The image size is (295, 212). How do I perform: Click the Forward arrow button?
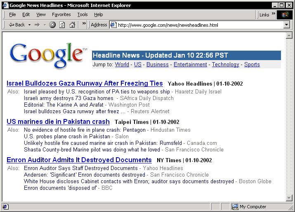tap(37, 25)
